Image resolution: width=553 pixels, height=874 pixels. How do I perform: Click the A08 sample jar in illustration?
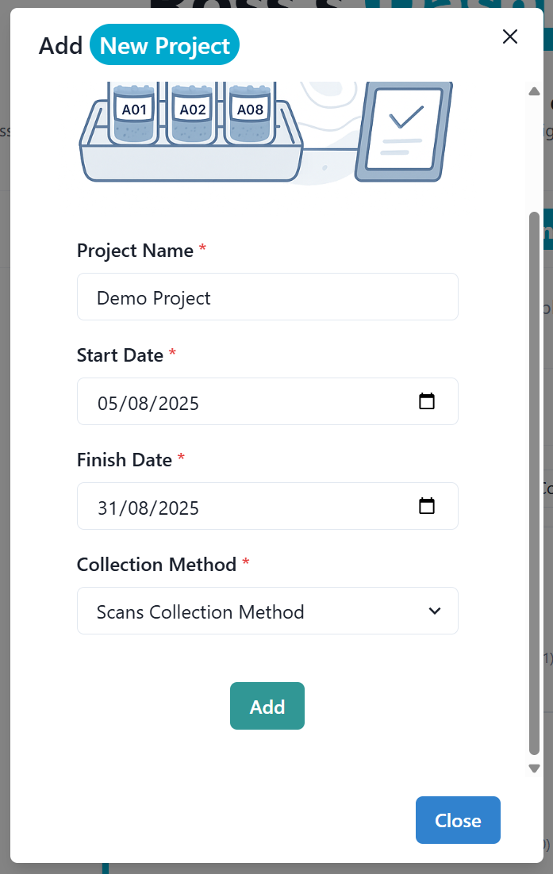click(x=250, y=113)
